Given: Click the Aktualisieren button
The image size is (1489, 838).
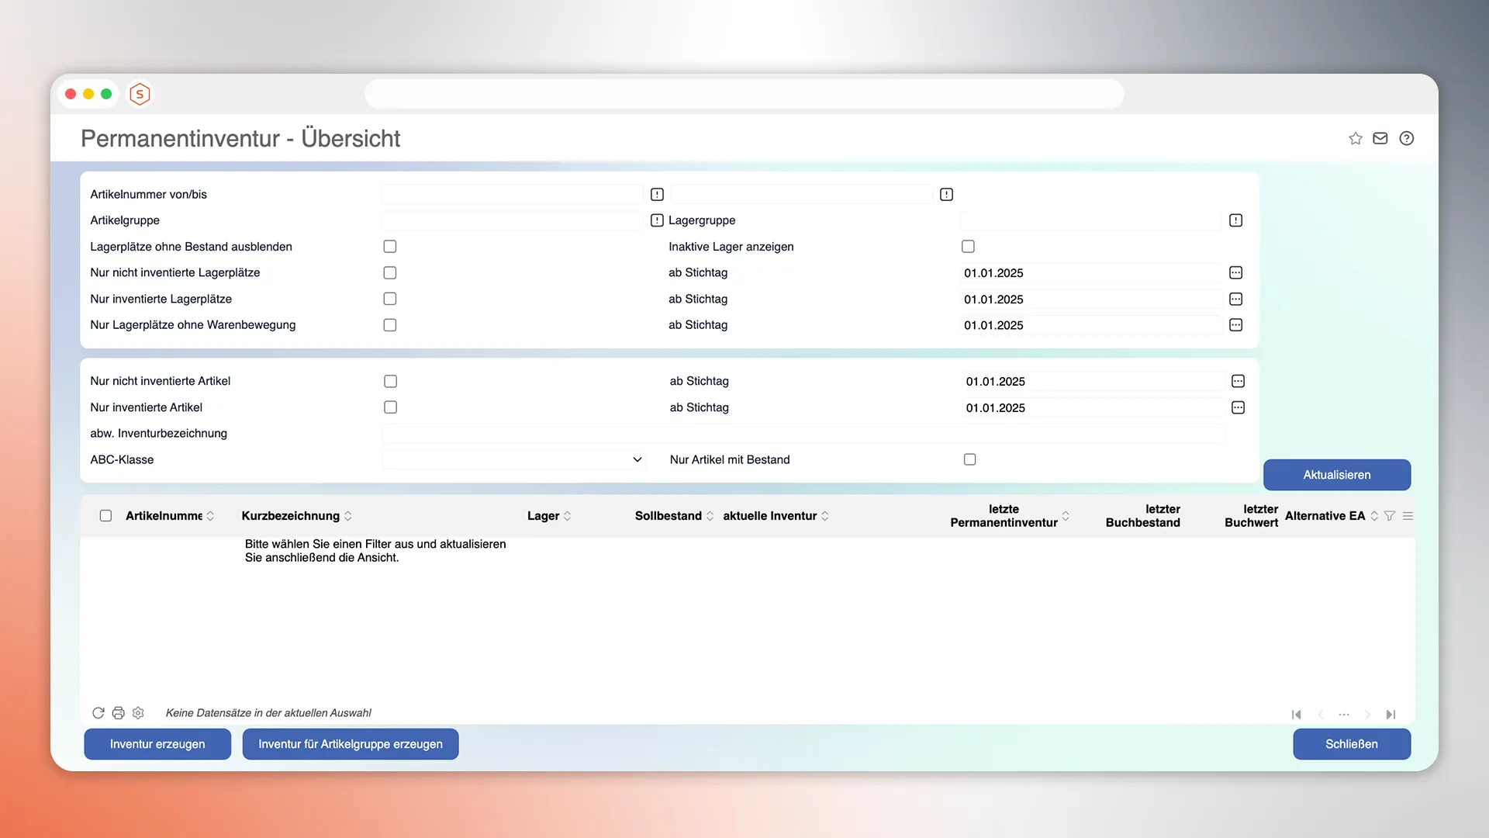Looking at the screenshot, I should [1336, 475].
